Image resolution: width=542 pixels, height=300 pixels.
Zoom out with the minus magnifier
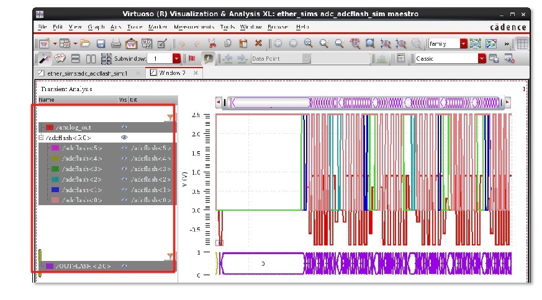pos(340,43)
